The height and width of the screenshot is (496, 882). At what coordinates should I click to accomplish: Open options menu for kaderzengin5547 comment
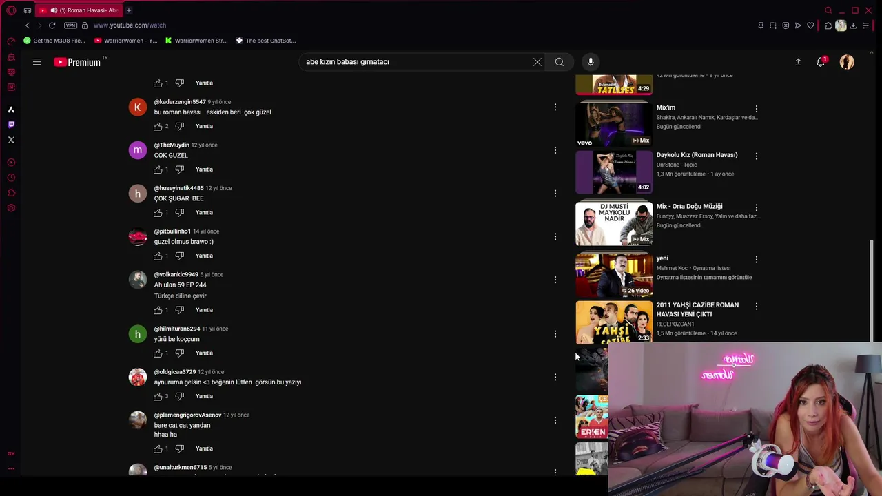pyautogui.click(x=555, y=107)
